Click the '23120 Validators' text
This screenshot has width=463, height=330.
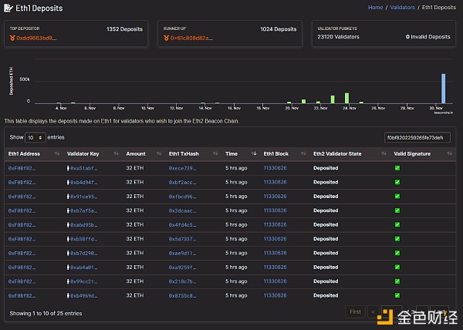[339, 37]
